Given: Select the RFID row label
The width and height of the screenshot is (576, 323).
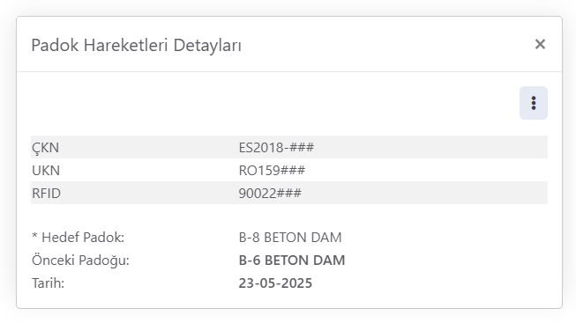Looking at the screenshot, I should click(x=46, y=194).
